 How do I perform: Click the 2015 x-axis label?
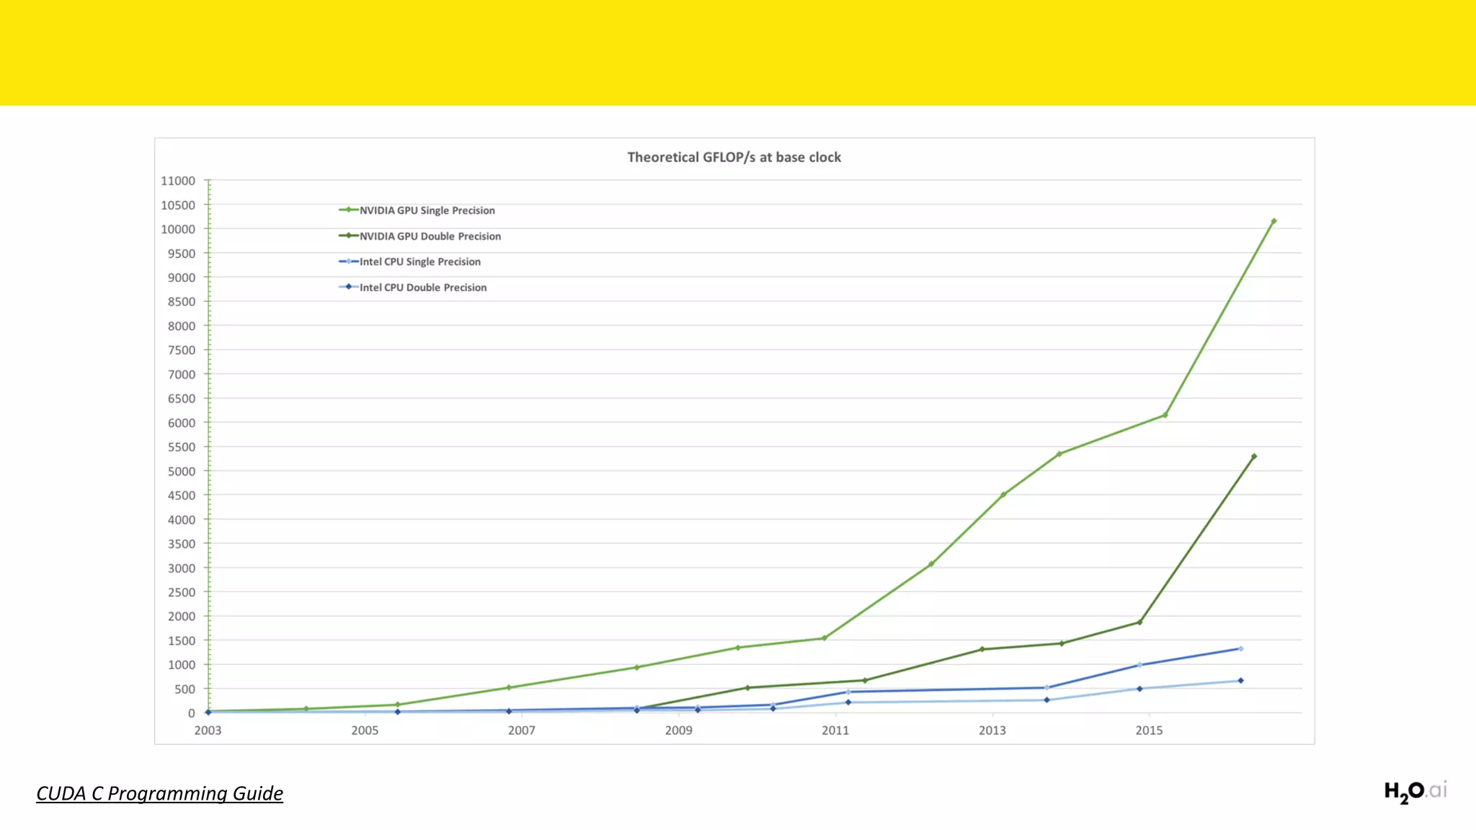pyautogui.click(x=1149, y=731)
